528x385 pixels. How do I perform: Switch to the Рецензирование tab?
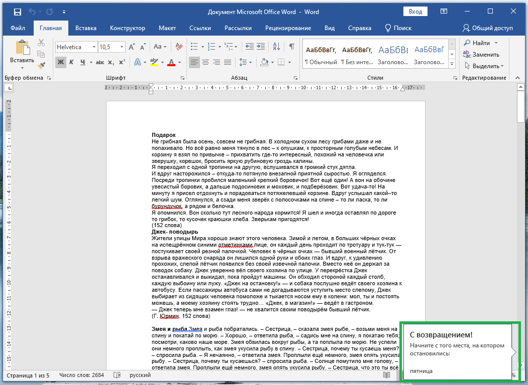pos(288,28)
